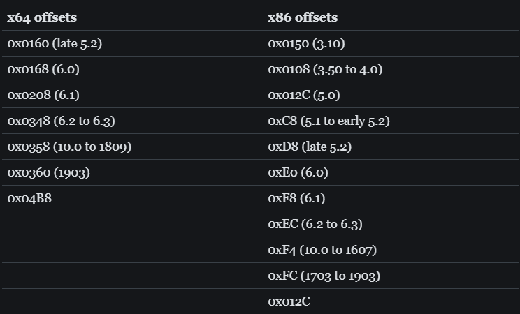The image size is (520, 314).
Task: Click the 0xF4 (10.0 to 1607) cell
Action: pyautogui.click(x=322, y=250)
